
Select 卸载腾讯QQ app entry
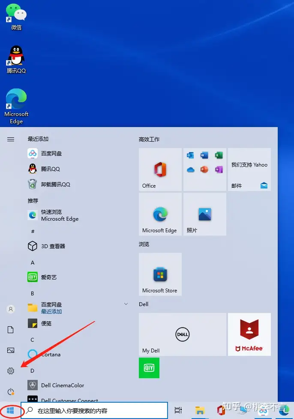(x=78, y=184)
